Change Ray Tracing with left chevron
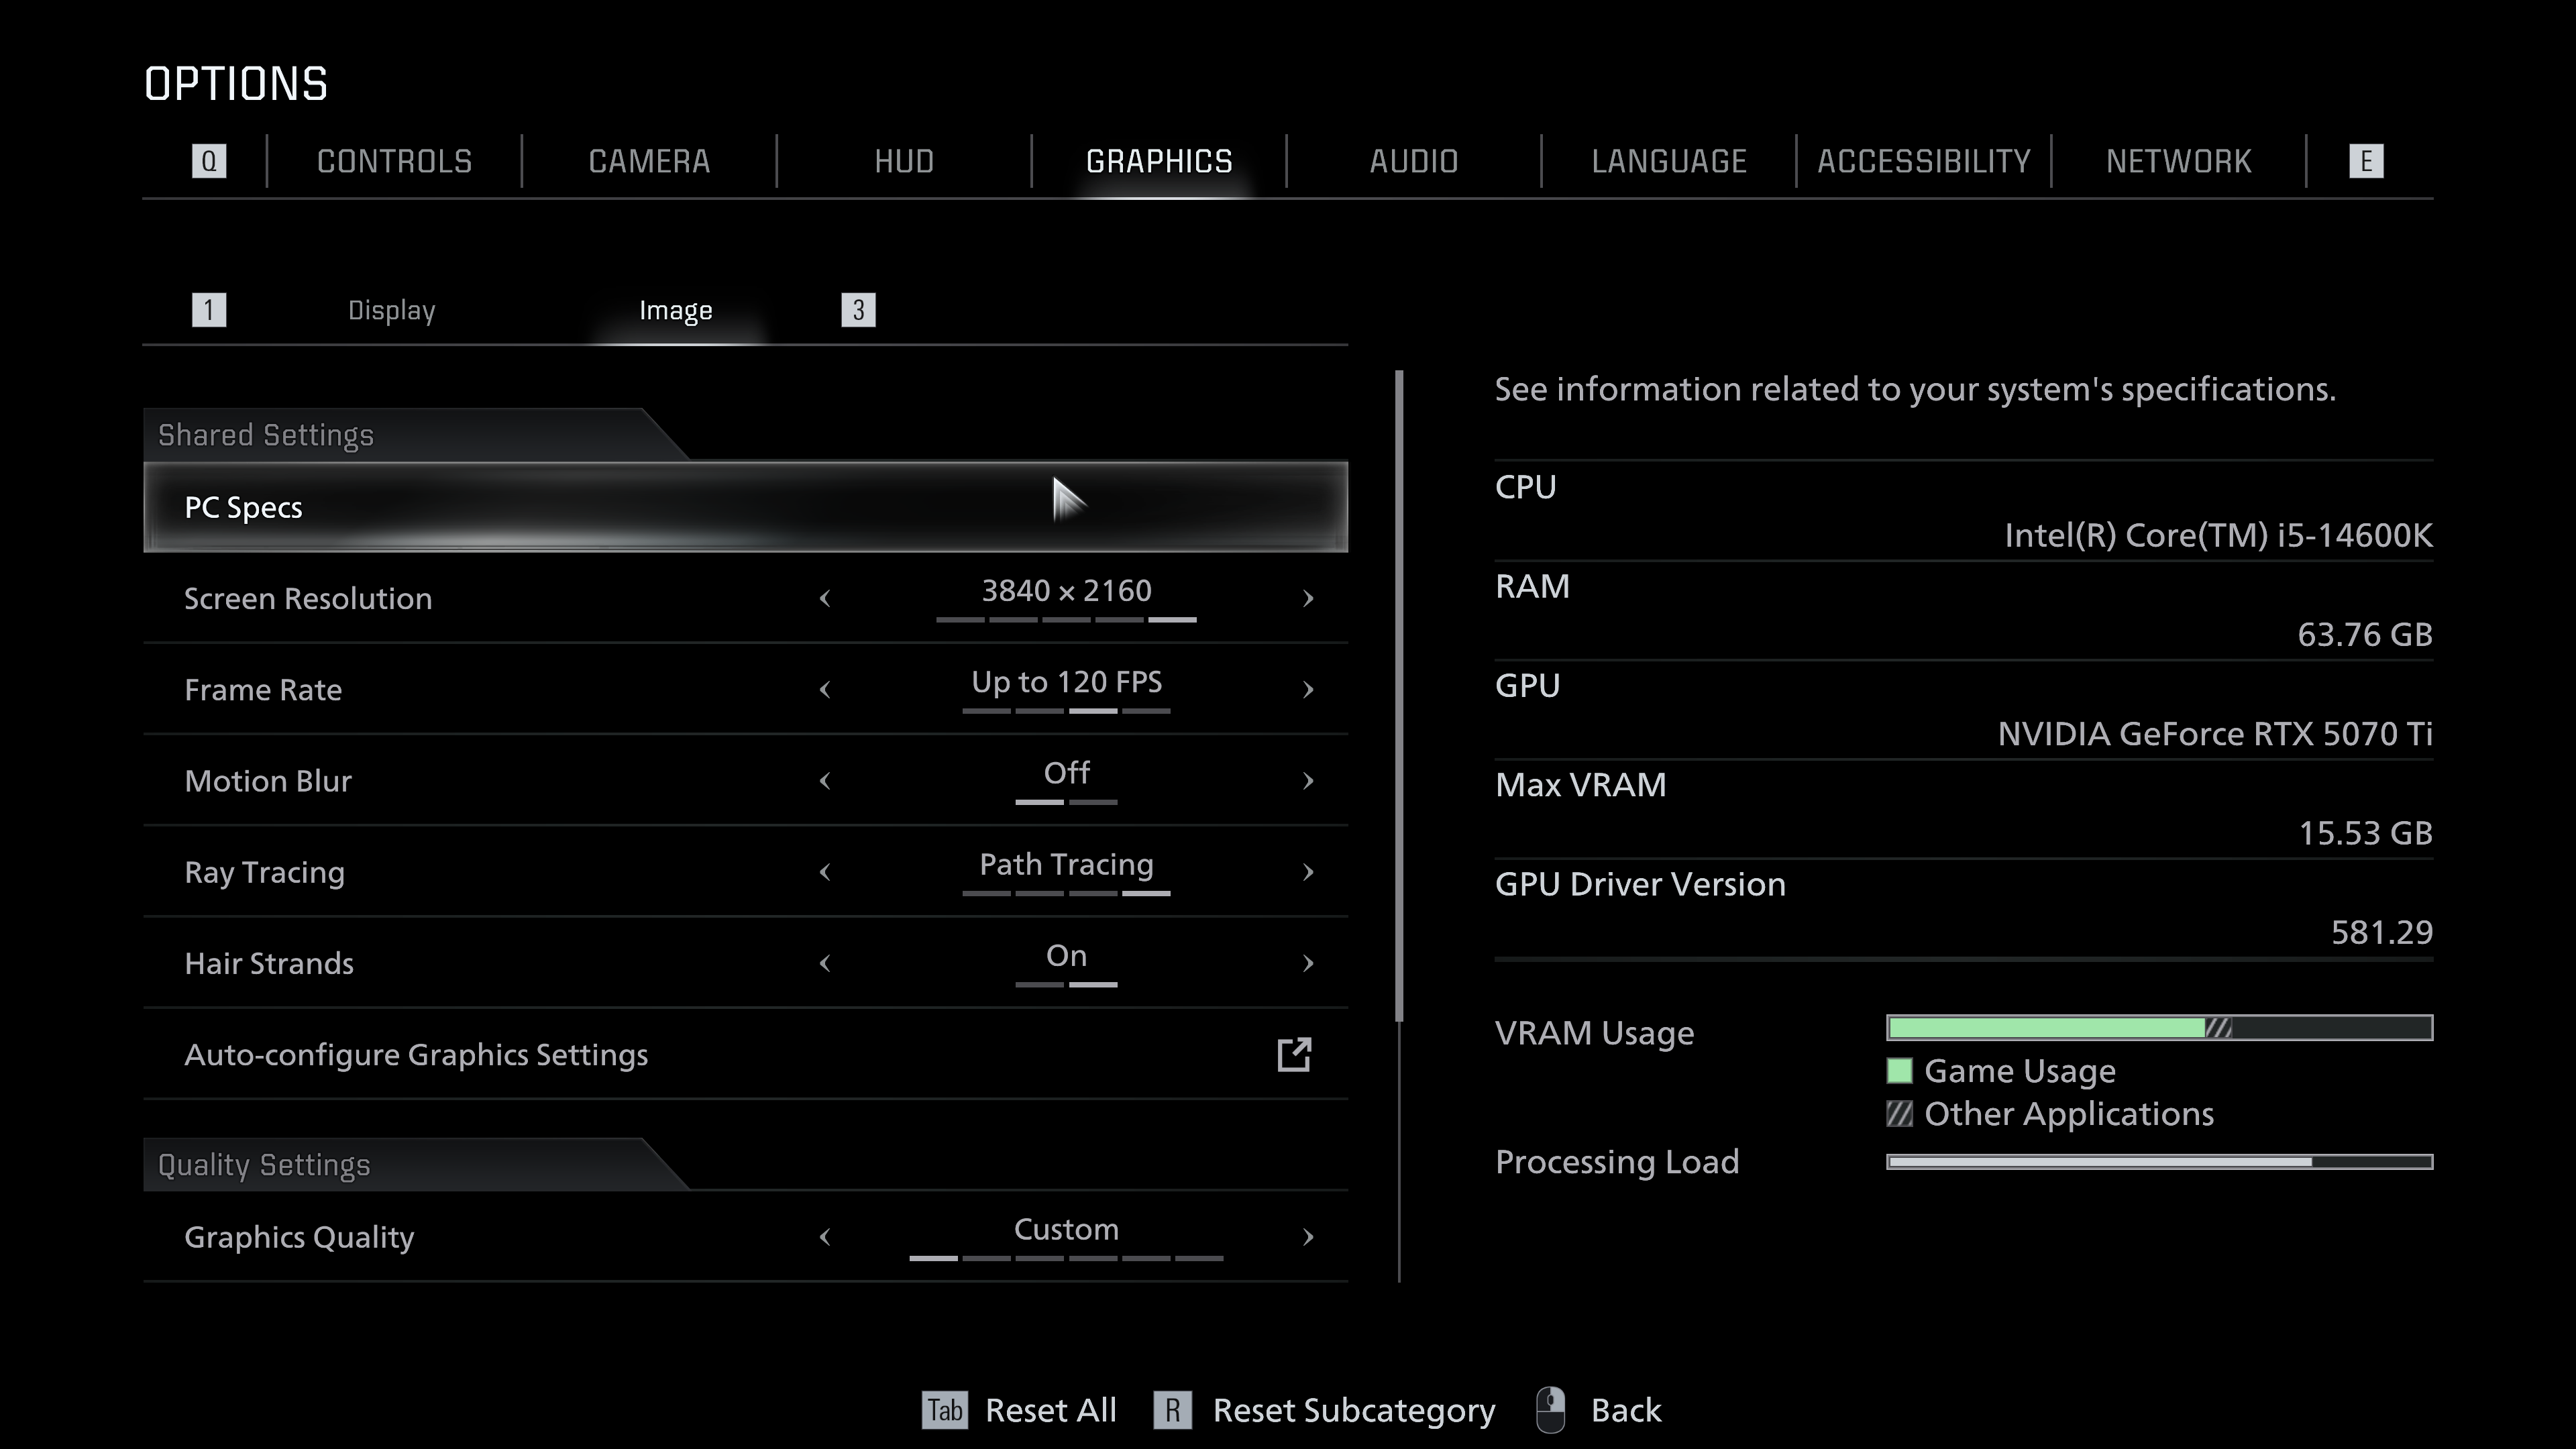The height and width of the screenshot is (1449, 2576). 825,872
